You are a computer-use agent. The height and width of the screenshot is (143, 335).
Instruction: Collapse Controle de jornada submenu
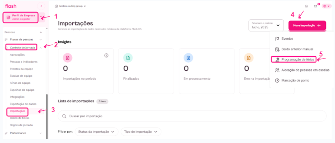pos(41,48)
